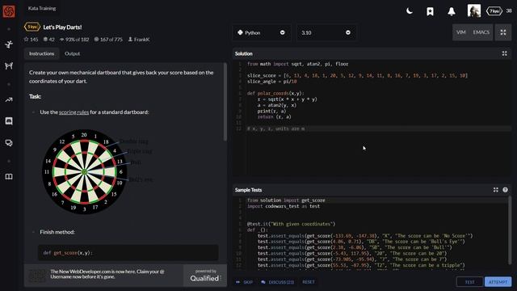Enable EMACS editor mode
517x291 pixels.
[481, 32]
